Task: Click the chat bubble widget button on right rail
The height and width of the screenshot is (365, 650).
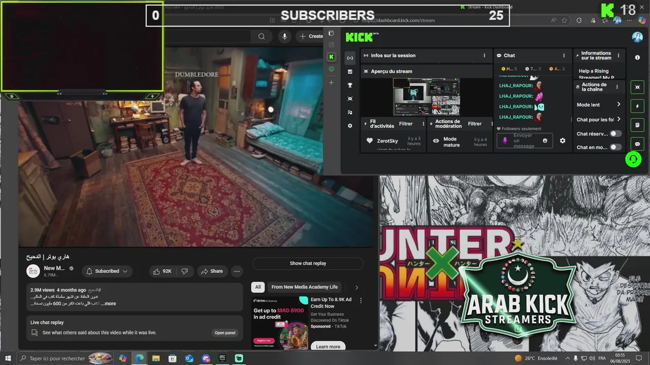Action: 637,144
